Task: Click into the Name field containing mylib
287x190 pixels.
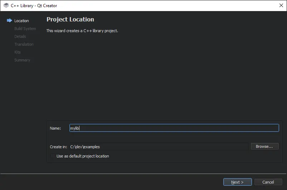Action: coord(174,128)
